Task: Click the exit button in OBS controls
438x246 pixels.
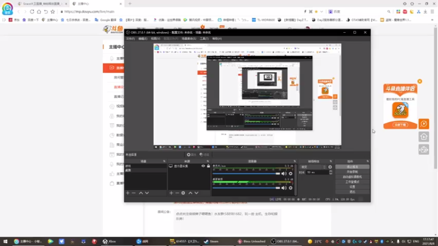Action: coord(352,192)
